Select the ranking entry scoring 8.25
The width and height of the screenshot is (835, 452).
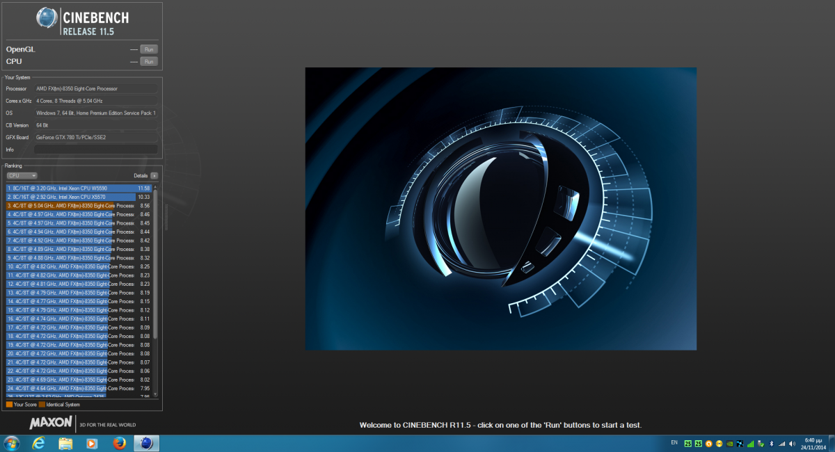(79, 267)
